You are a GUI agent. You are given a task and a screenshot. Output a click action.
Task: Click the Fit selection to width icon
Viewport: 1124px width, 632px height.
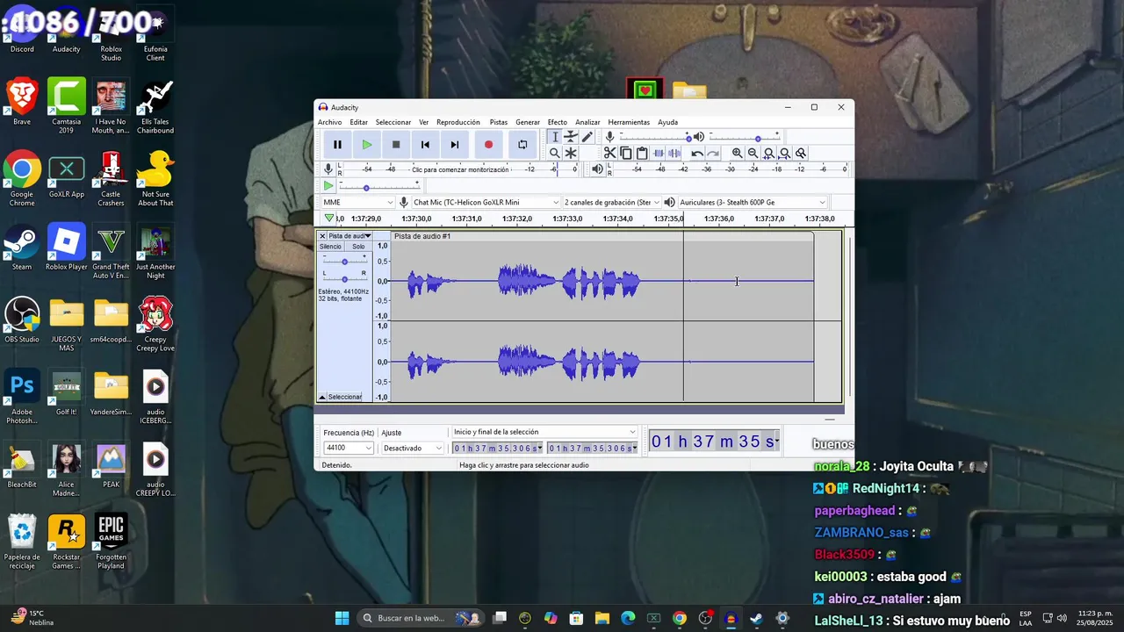pyautogui.click(x=769, y=153)
